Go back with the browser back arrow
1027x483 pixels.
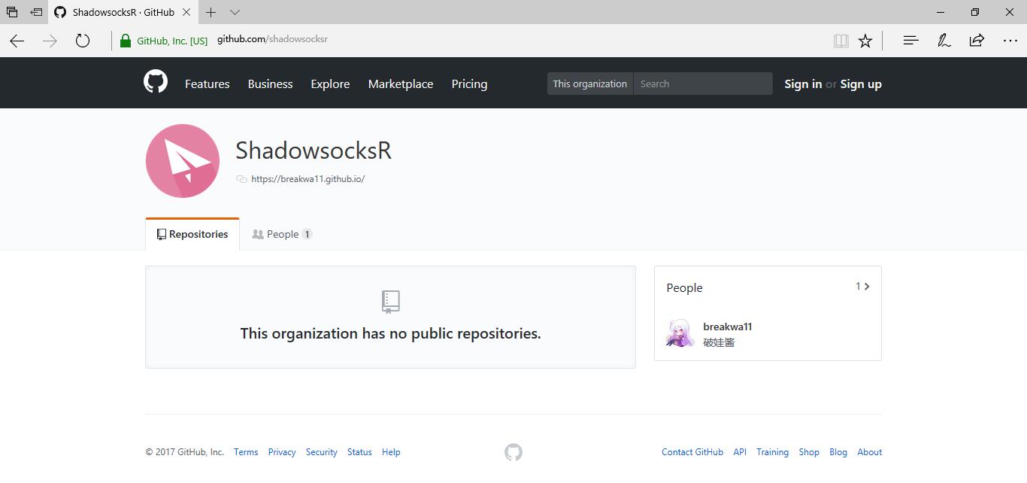click(x=17, y=41)
